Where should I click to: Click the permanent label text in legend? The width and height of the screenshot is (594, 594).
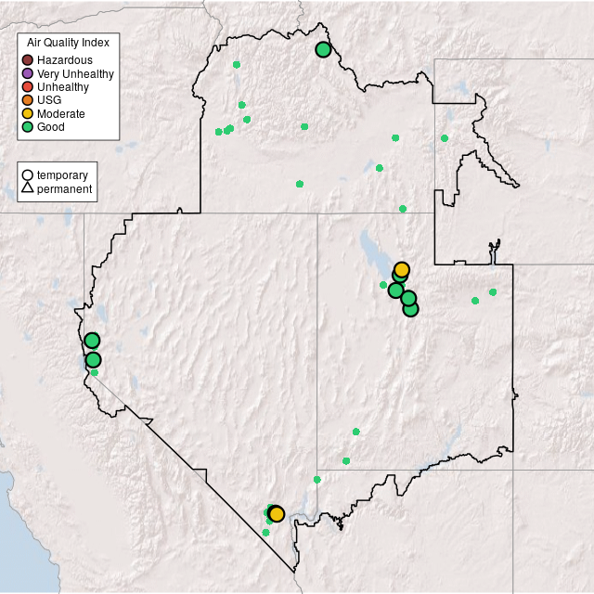coord(64,189)
